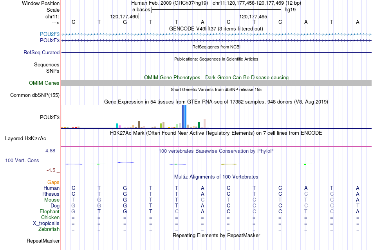372x250 pixels.
Task: Click the Chicken species label
Action: click(50, 217)
